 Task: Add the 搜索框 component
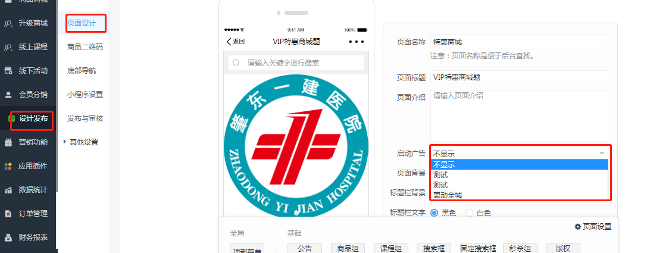pyautogui.click(x=434, y=248)
